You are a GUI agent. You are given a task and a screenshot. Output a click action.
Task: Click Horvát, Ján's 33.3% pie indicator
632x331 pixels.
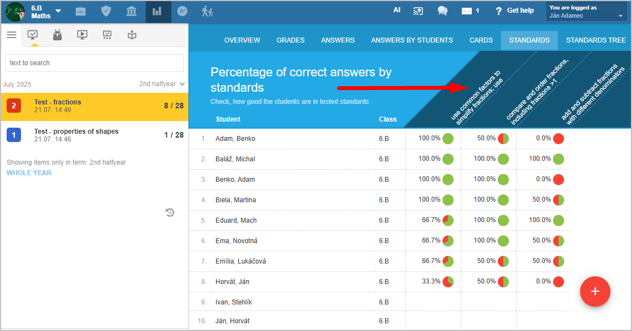[x=448, y=282]
